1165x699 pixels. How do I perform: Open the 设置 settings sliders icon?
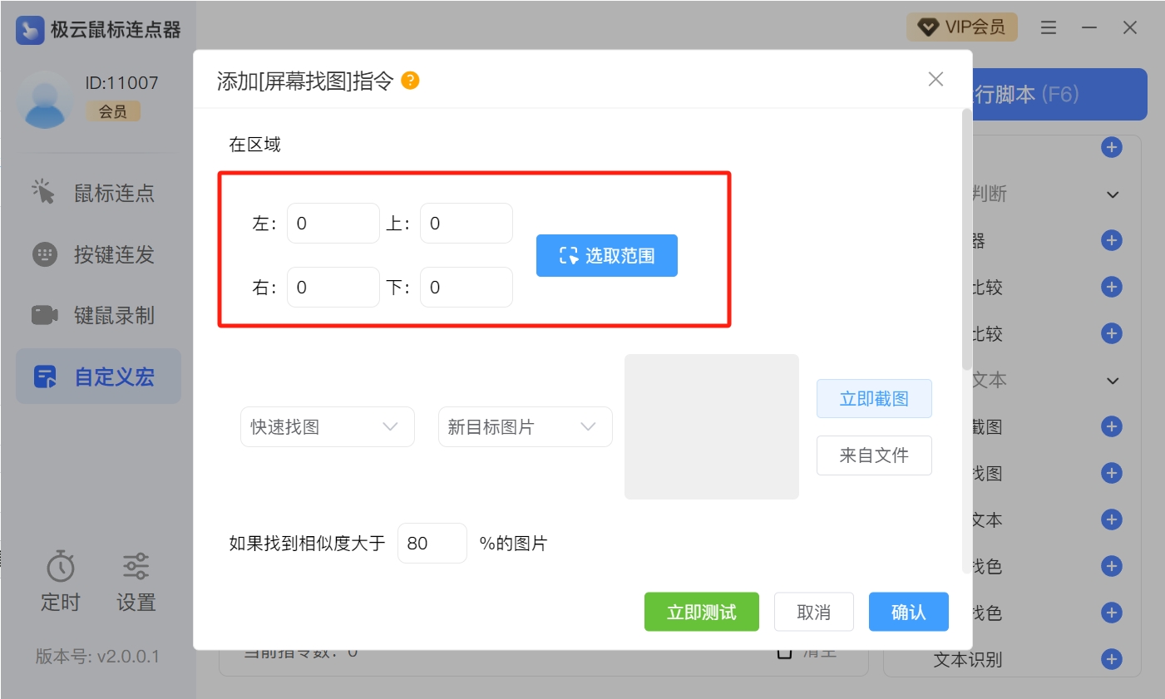point(136,567)
